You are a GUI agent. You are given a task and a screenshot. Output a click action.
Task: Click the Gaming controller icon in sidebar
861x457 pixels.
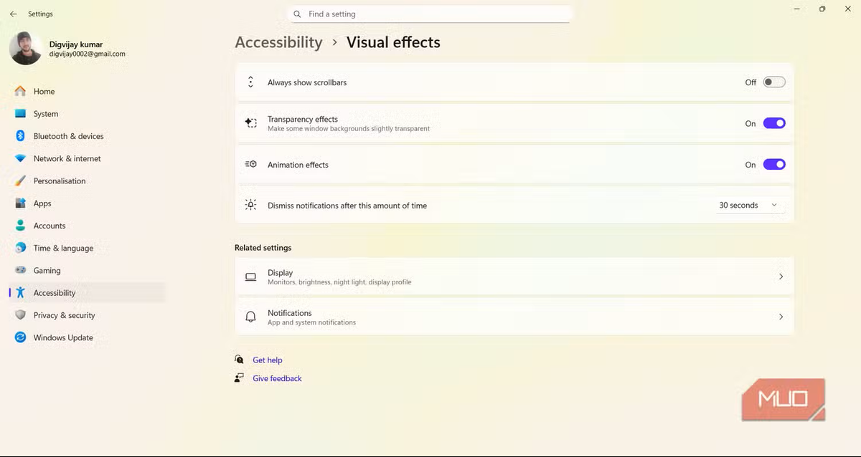tap(20, 270)
